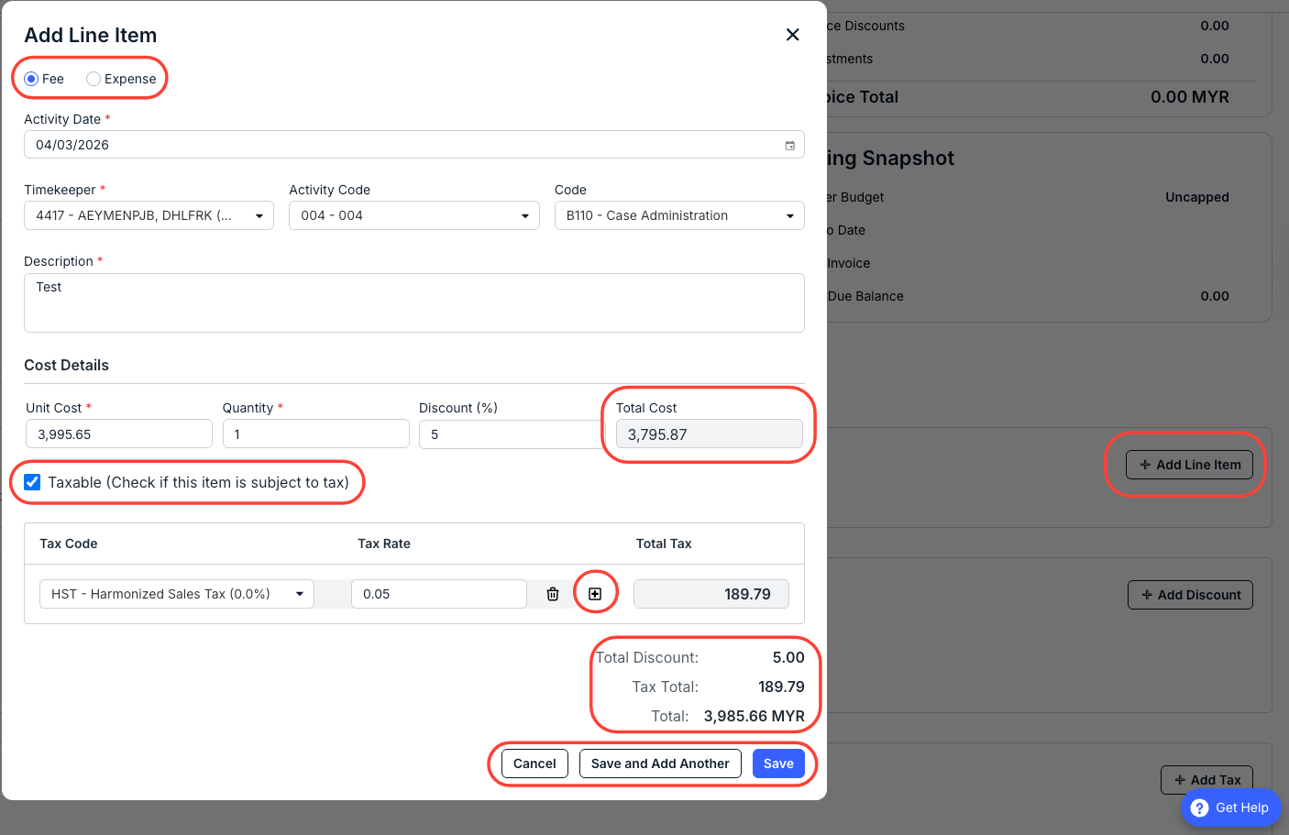Click the Total Cost field showing 3,795.87
Viewport: 1289px width, 835px height.
[x=710, y=434]
